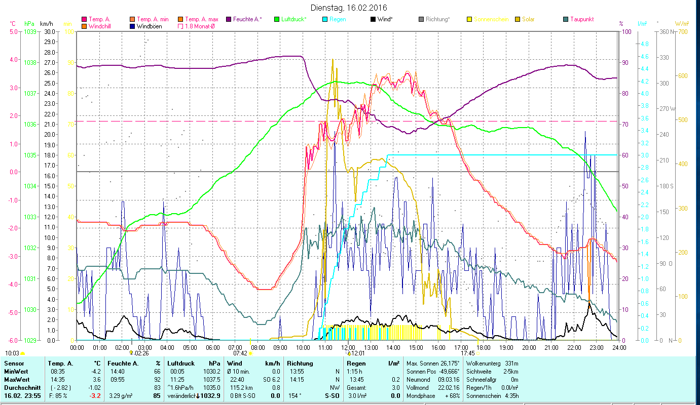Click the 'Regen/1h 0.0l/m²' entry
Screen dimensions: 700x405
pyautogui.click(x=492, y=388)
